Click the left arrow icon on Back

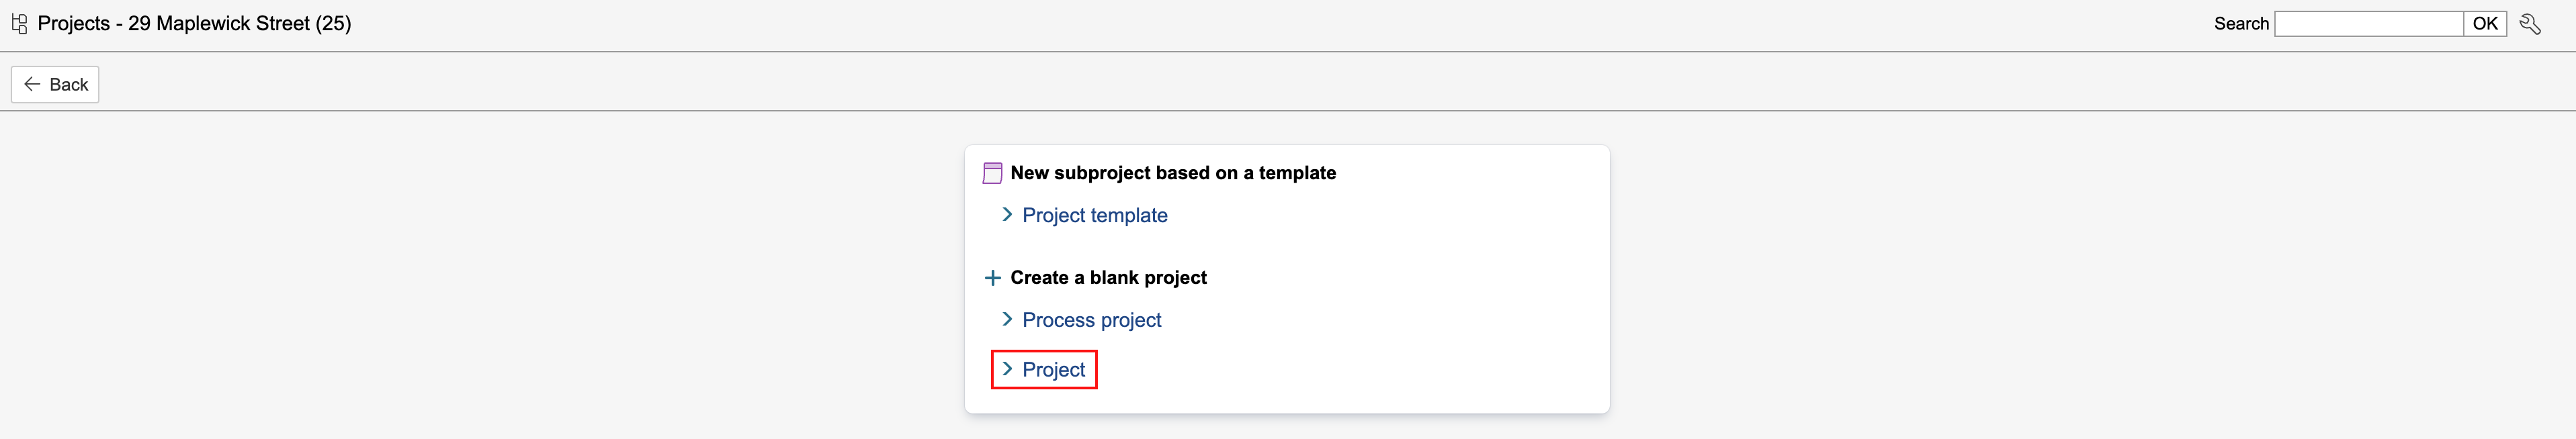click(32, 84)
